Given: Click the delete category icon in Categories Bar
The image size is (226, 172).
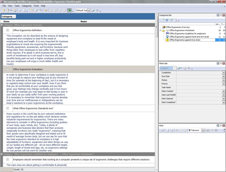Looking at the screenshot, I should click(x=175, y=20).
